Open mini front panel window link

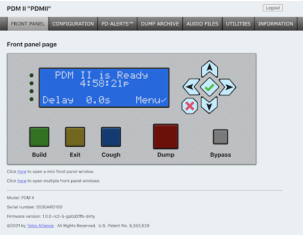pyautogui.click(x=22, y=172)
